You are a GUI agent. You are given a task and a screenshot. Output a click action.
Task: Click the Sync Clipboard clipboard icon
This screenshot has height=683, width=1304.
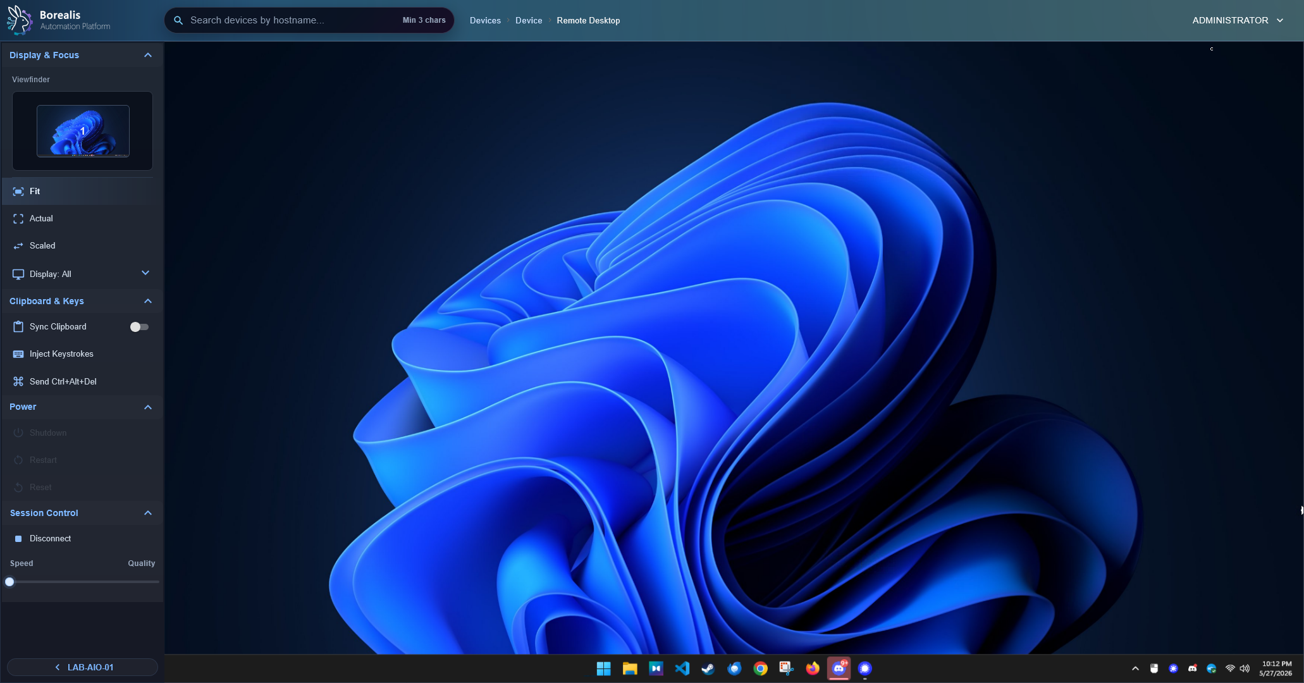pyautogui.click(x=18, y=326)
